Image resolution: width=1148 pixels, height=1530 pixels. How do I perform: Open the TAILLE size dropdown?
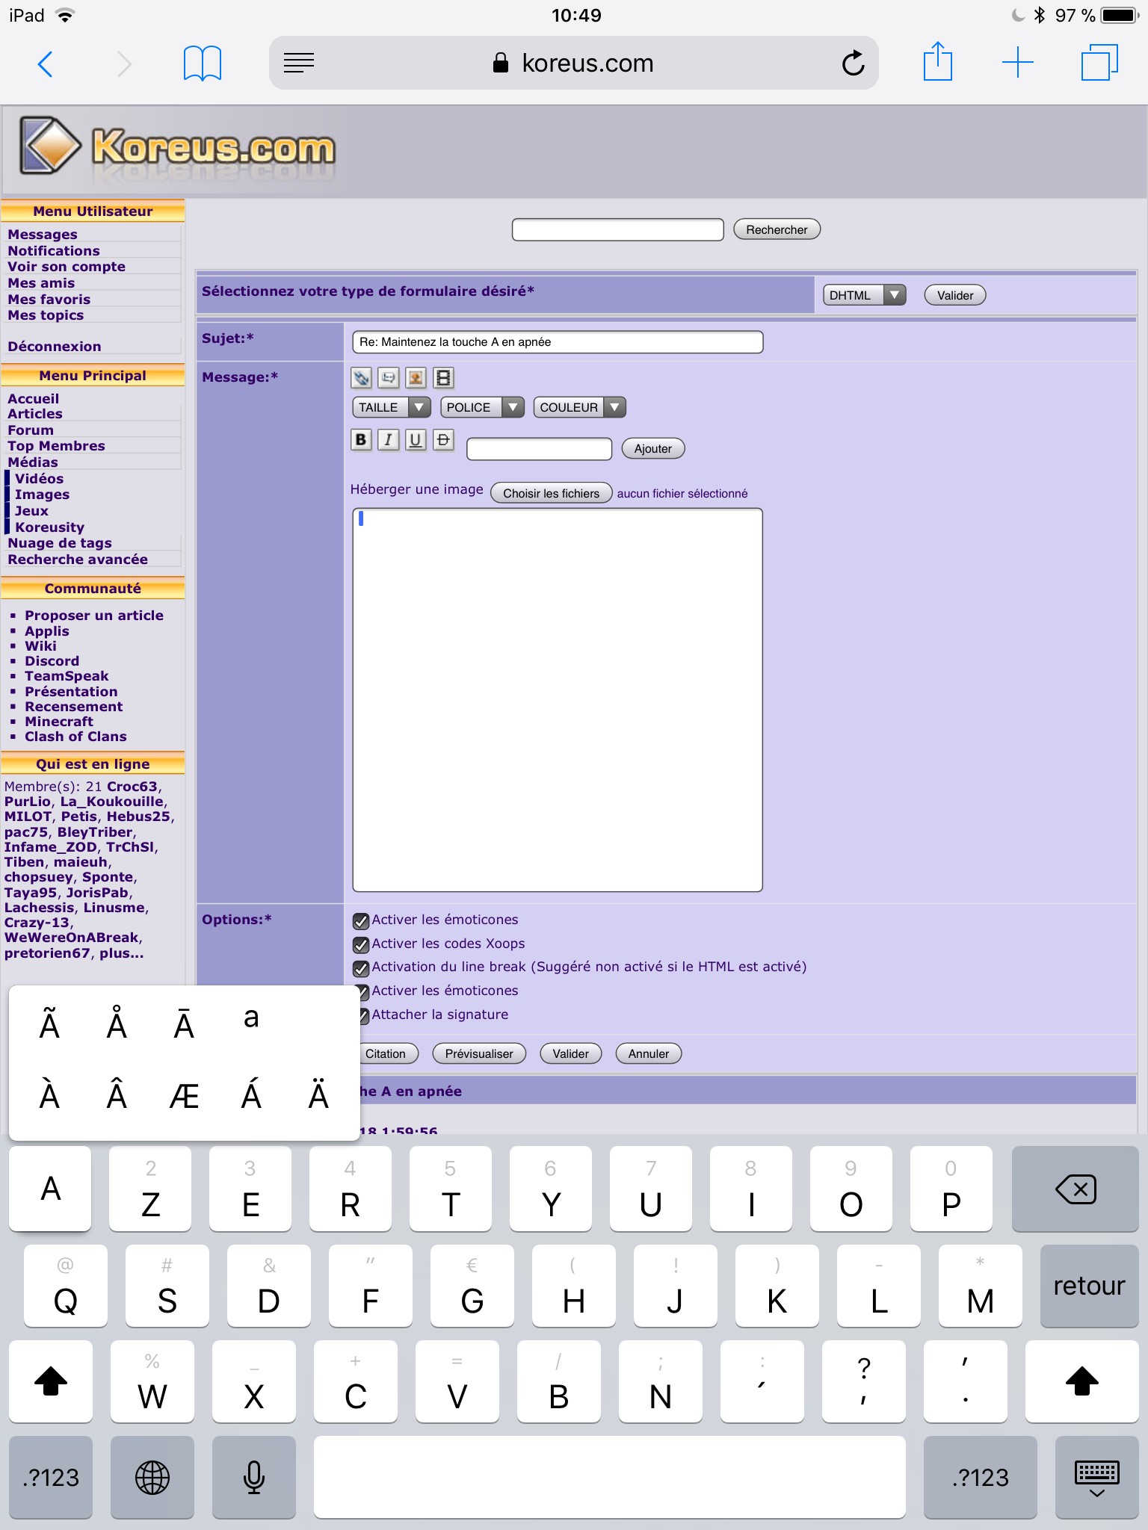pos(391,407)
